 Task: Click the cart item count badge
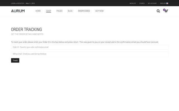tap(164, 10)
